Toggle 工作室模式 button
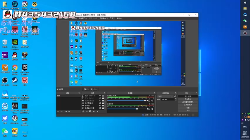The height and width of the screenshot is (140, 250). [x=188, y=105]
